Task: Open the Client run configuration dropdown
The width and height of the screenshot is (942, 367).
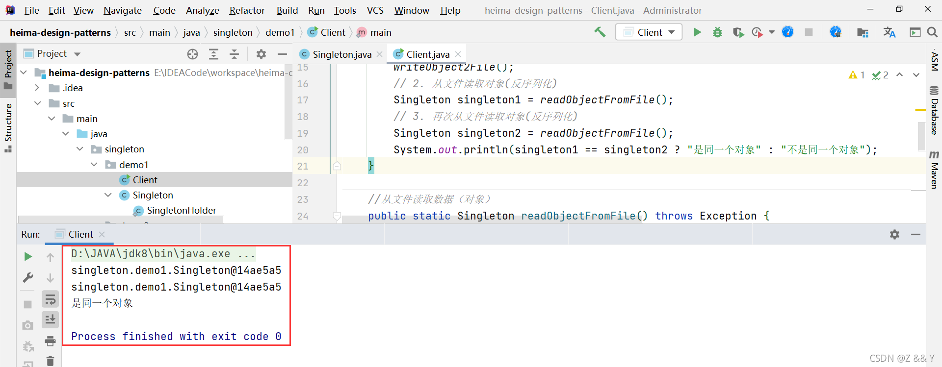Action: (x=649, y=32)
